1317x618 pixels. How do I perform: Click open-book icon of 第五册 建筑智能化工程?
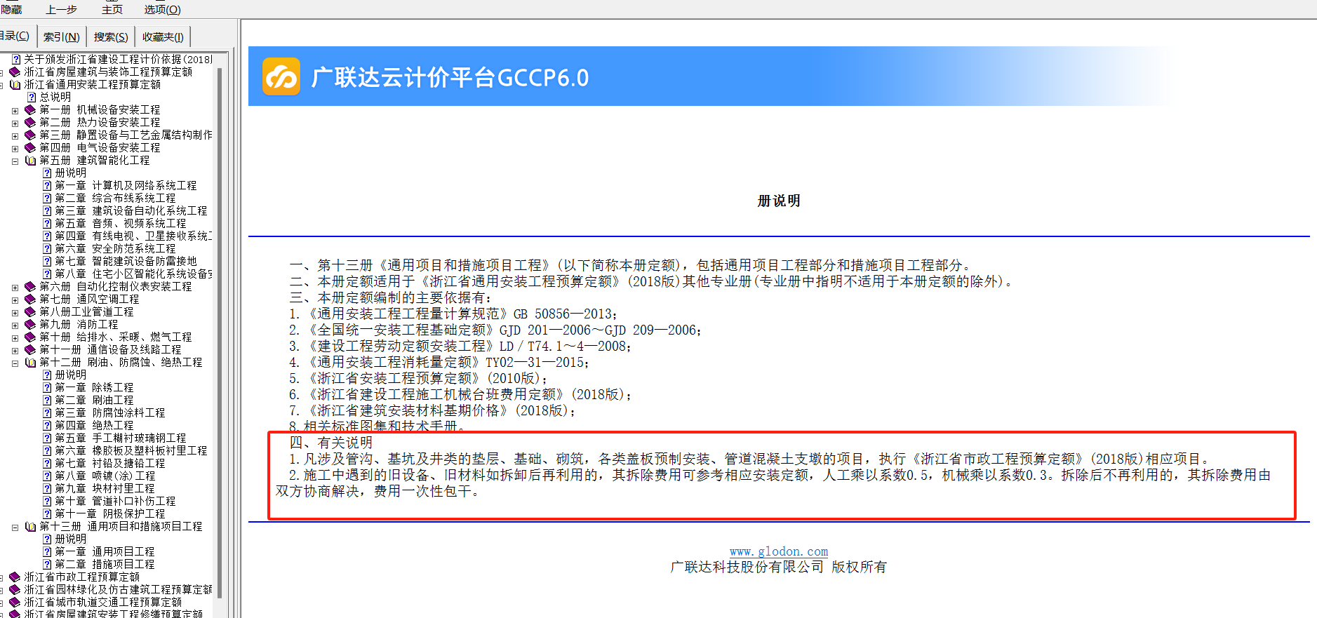(30, 160)
